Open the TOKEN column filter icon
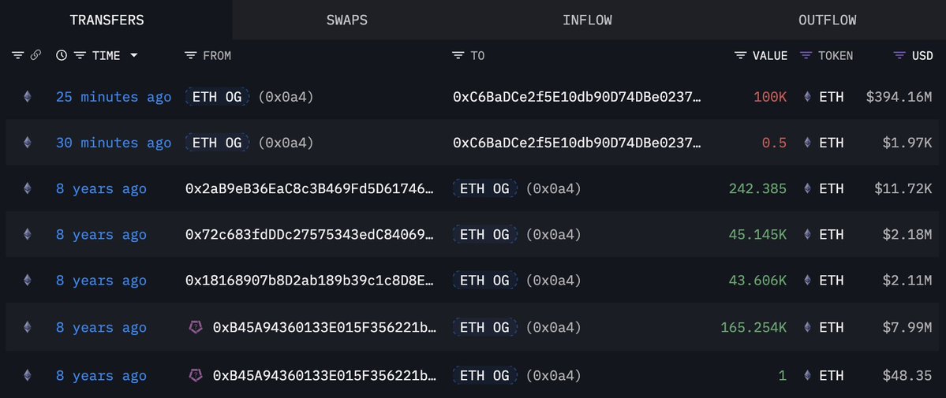 point(806,55)
